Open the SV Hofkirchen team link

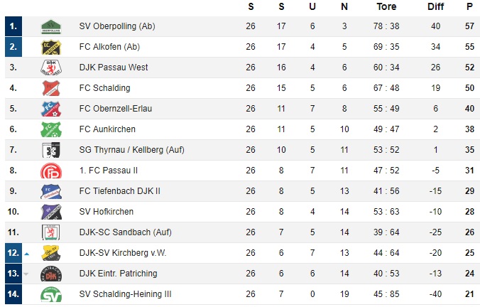point(107,212)
